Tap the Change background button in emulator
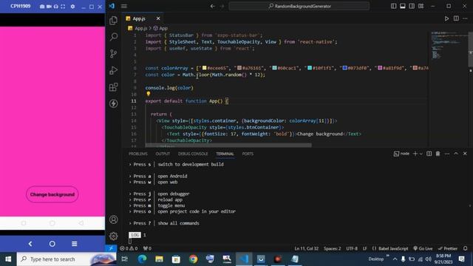This screenshot has width=473, height=266. (x=52, y=194)
